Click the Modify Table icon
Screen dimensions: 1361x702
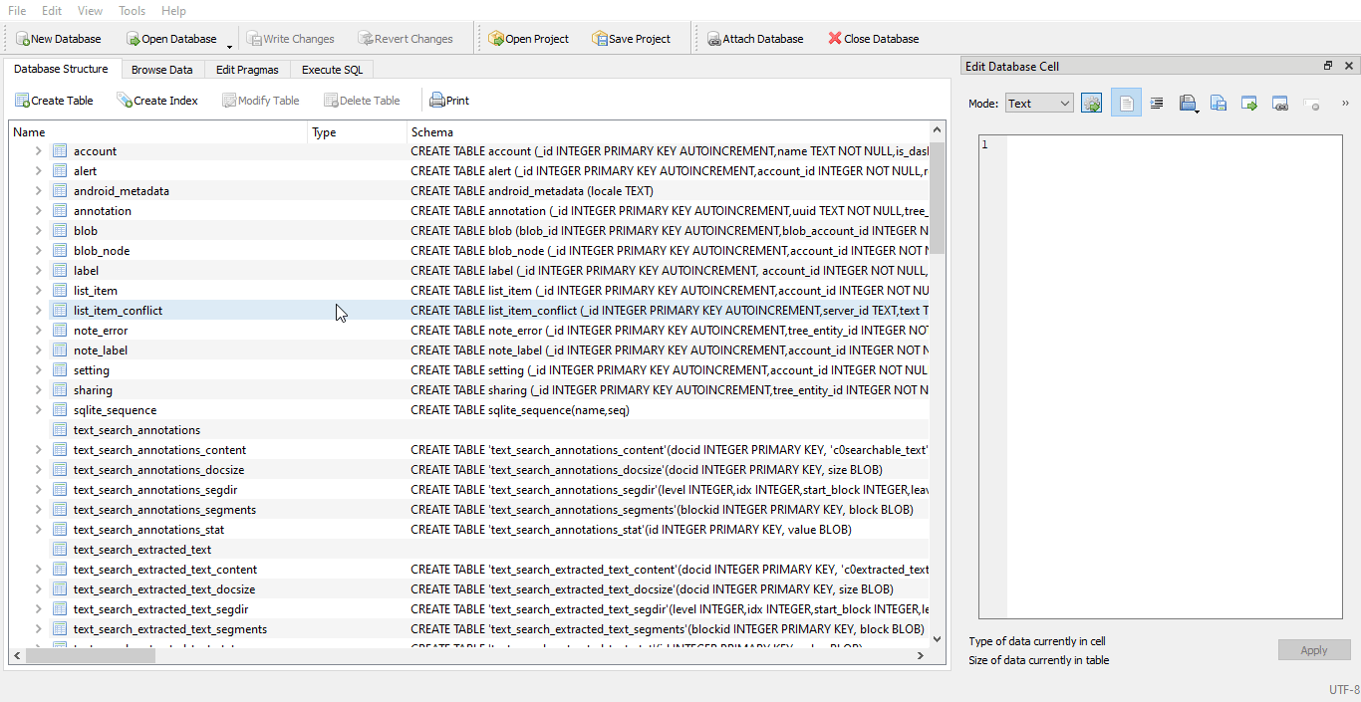tap(260, 100)
